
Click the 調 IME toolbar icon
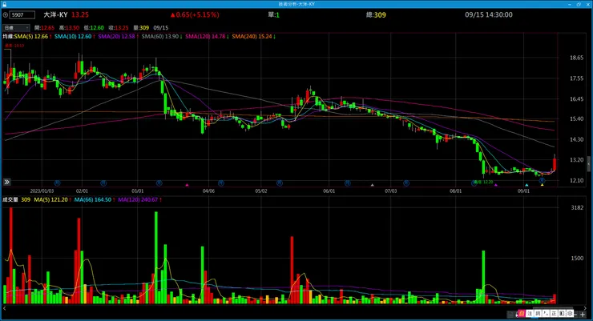(x=538, y=313)
